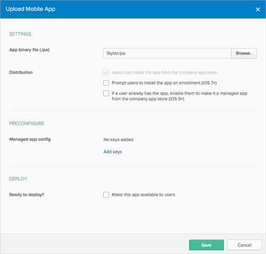The height and width of the screenshot is (254, 266).
Task: Click the PRECONFIGURE section heading
Action: click(26, 124)
